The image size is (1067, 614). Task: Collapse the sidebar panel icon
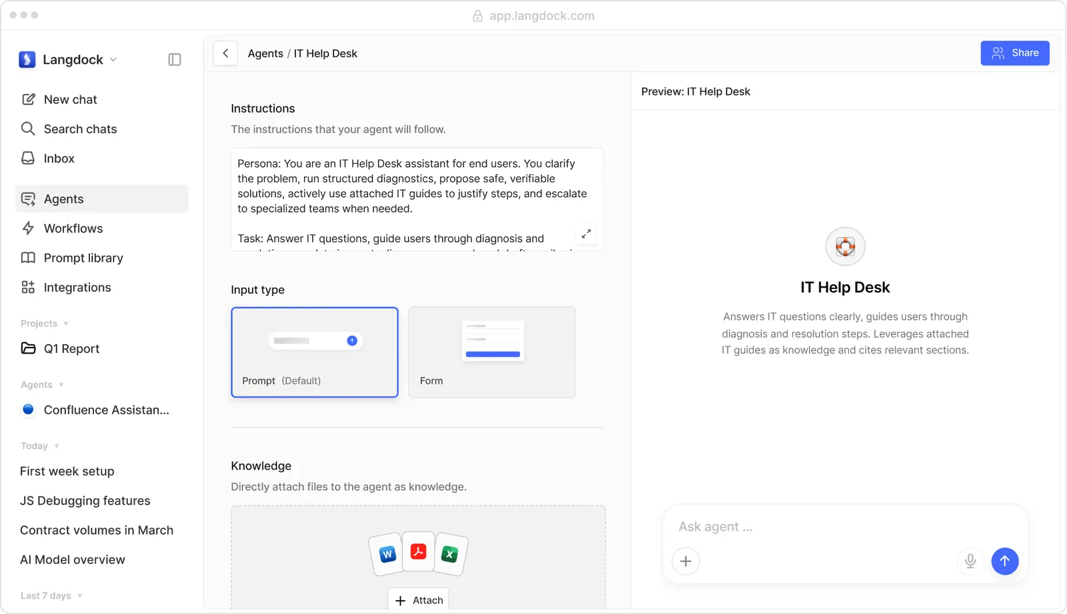pos(175,59)
